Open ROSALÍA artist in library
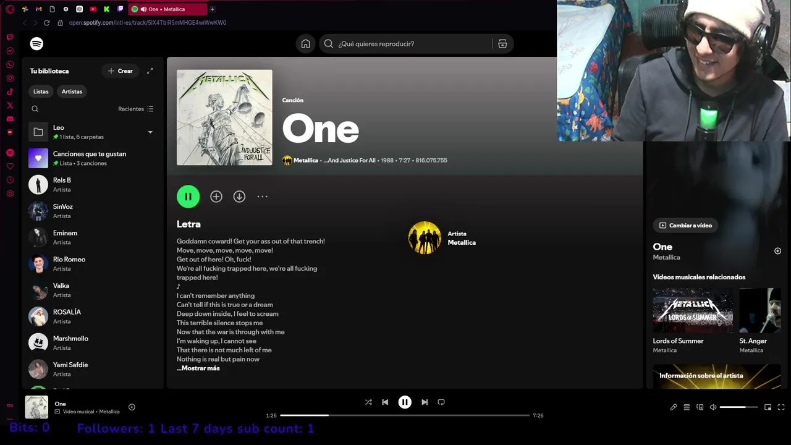 click(93, 316)
